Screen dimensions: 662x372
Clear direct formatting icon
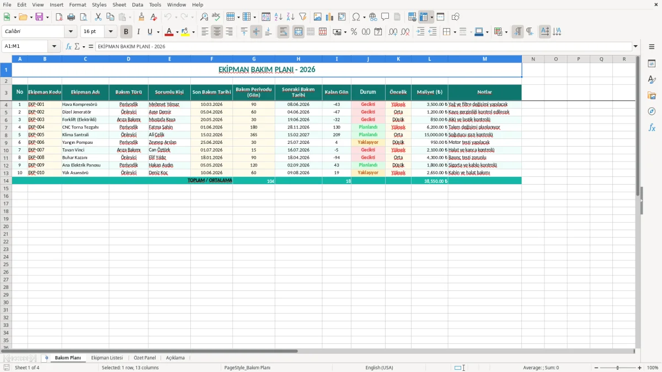point(154,17)
